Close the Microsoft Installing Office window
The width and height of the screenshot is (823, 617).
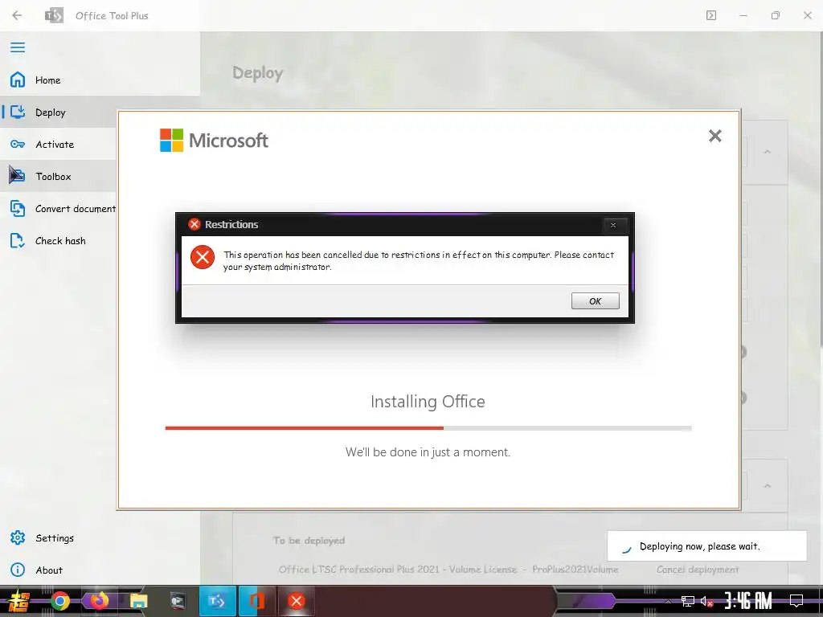714,136
